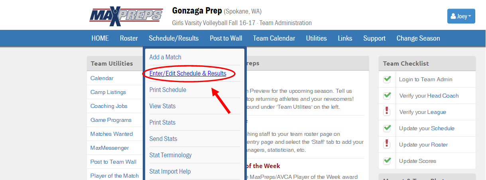This screenshot has width=486, height=180.
Task: Open the Utilities menu
Action: point(316,38)
